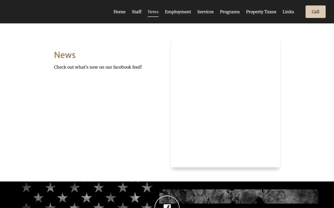Click the 'Check out what's new' text

click(x=98, y=67)
